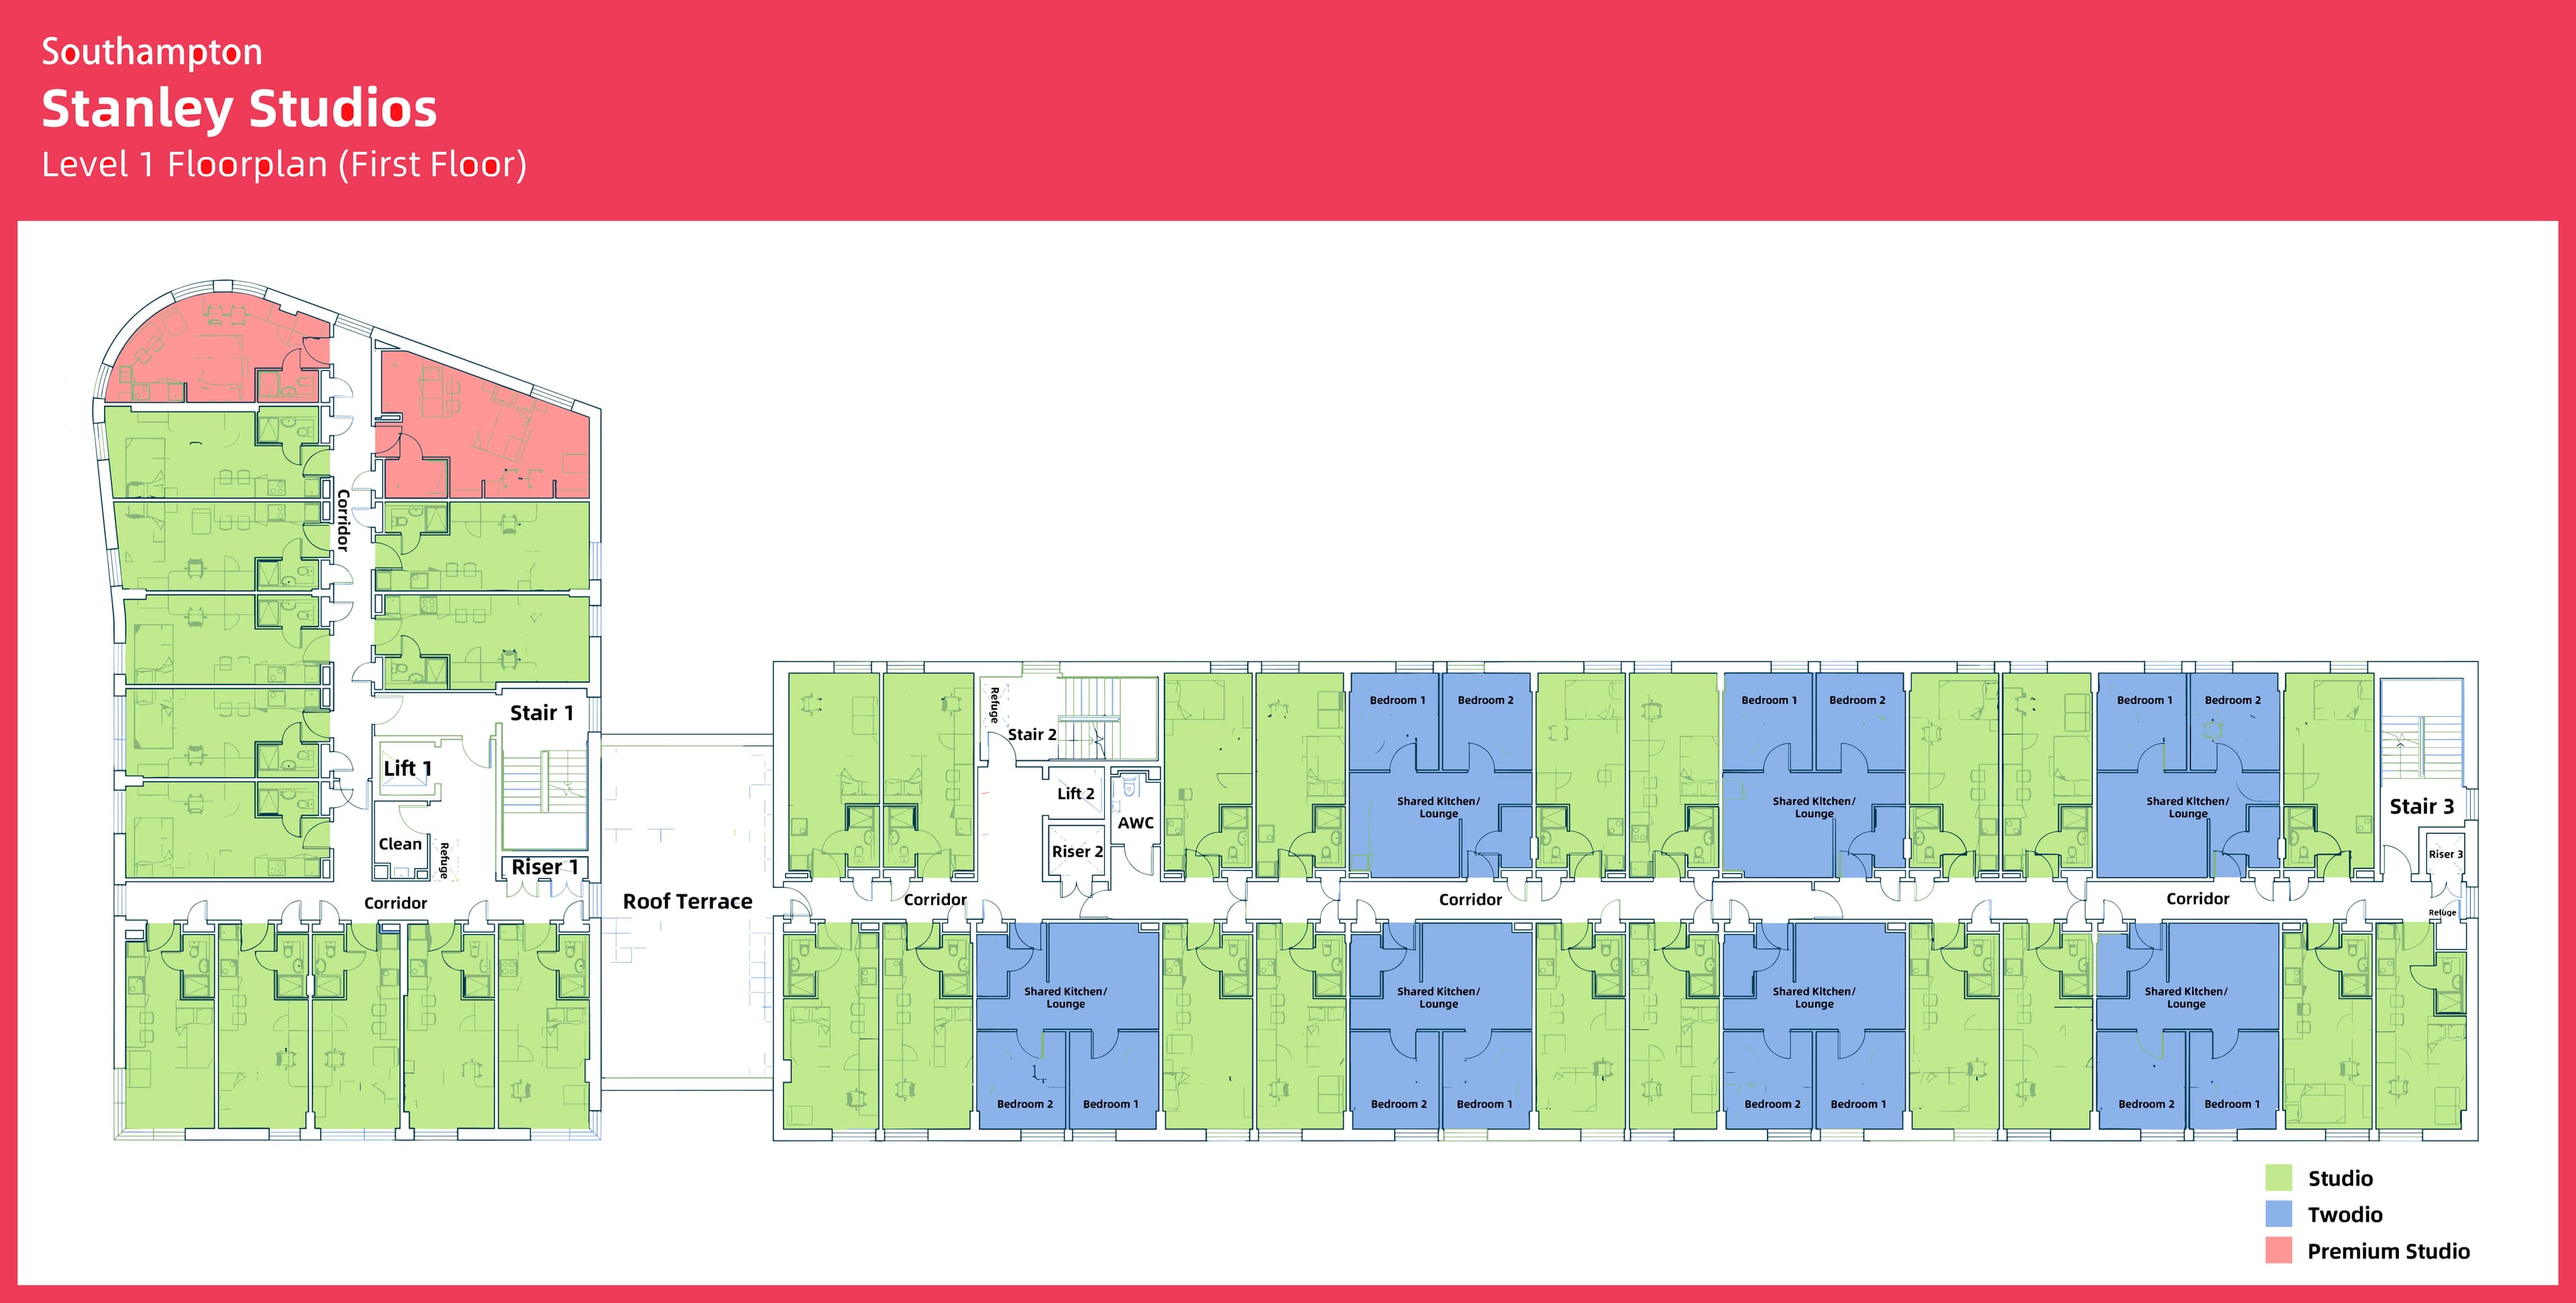Click the Riser 2 label
This screenshot has width=2576, height=1303.
[1077, 851]
